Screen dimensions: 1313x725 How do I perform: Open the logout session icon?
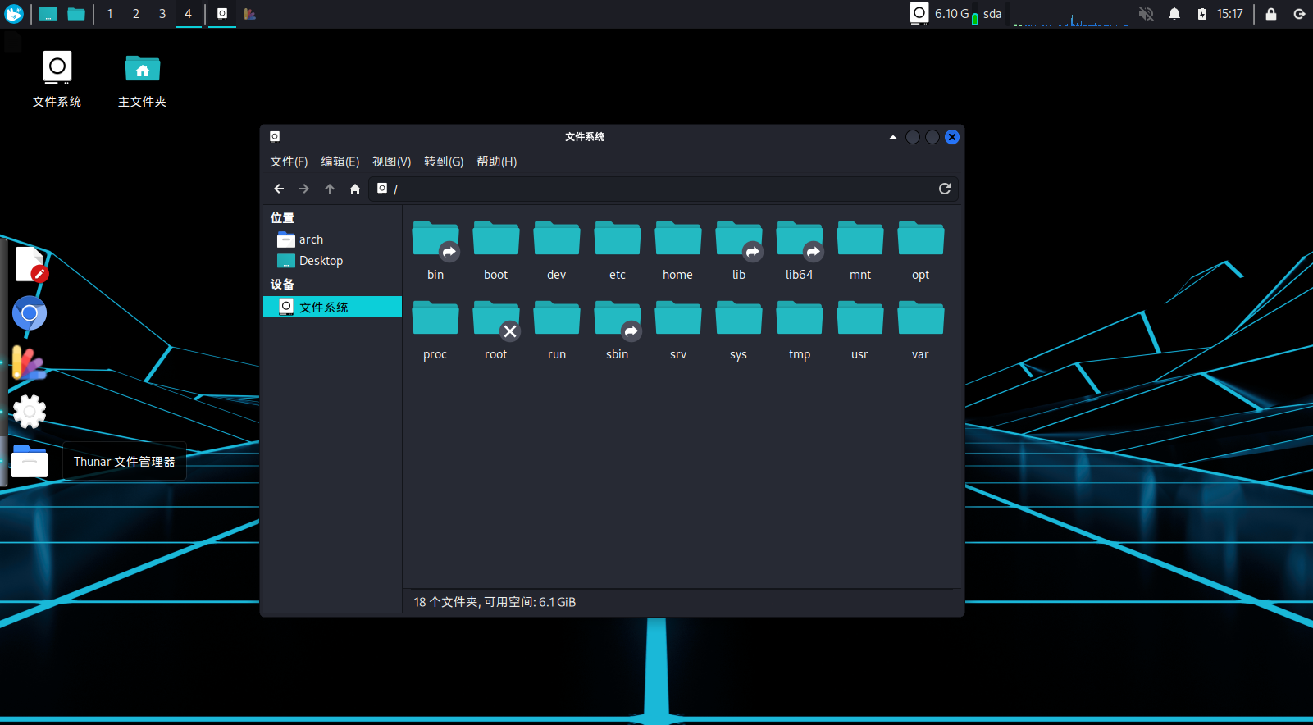pyautogui.click(x=1299, y=14)
